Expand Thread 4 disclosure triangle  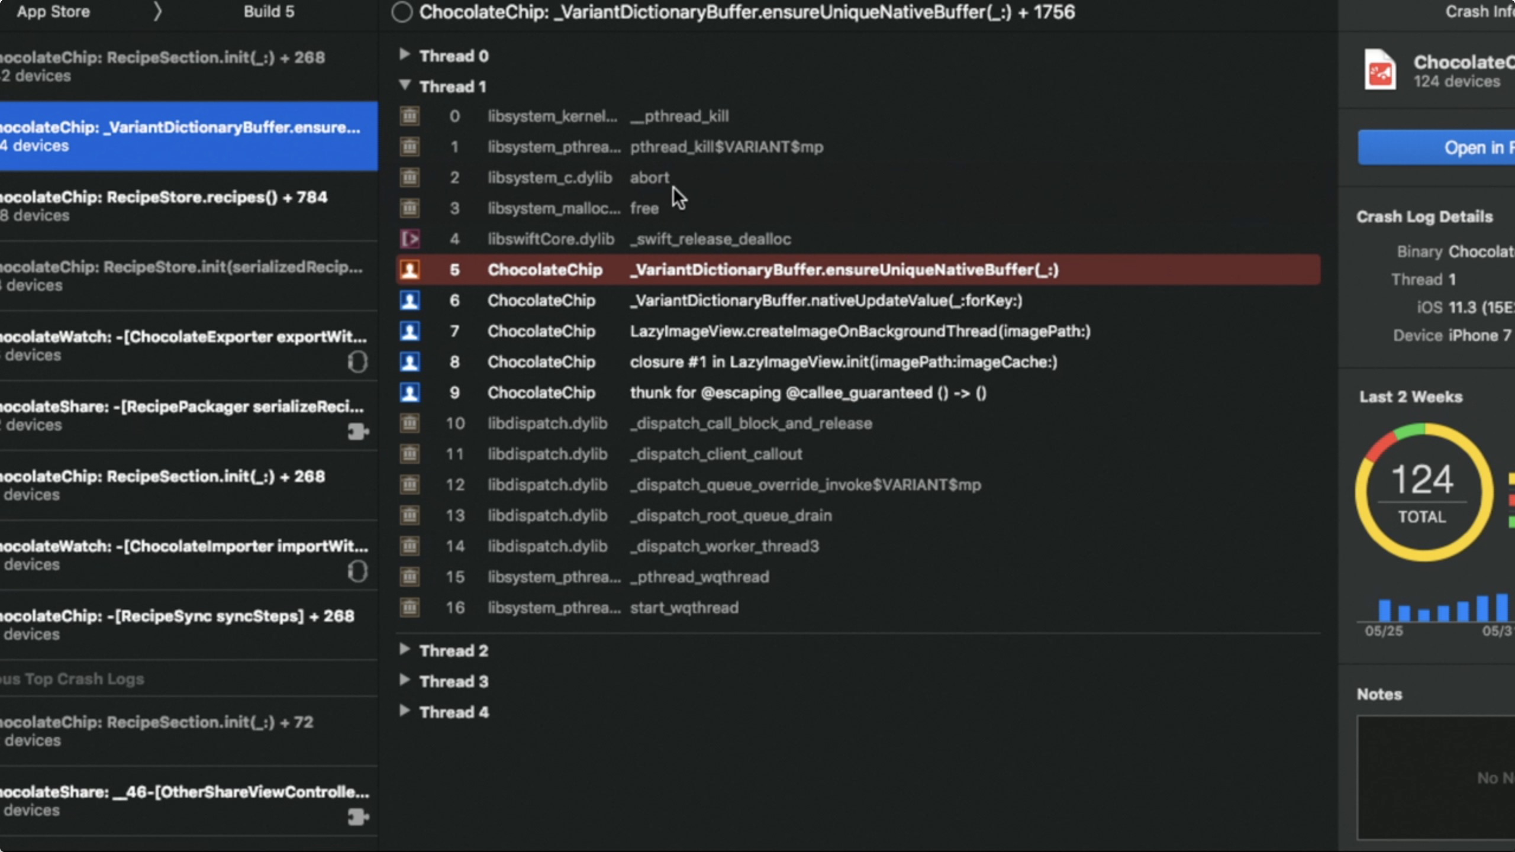click(x=405, y=711)
